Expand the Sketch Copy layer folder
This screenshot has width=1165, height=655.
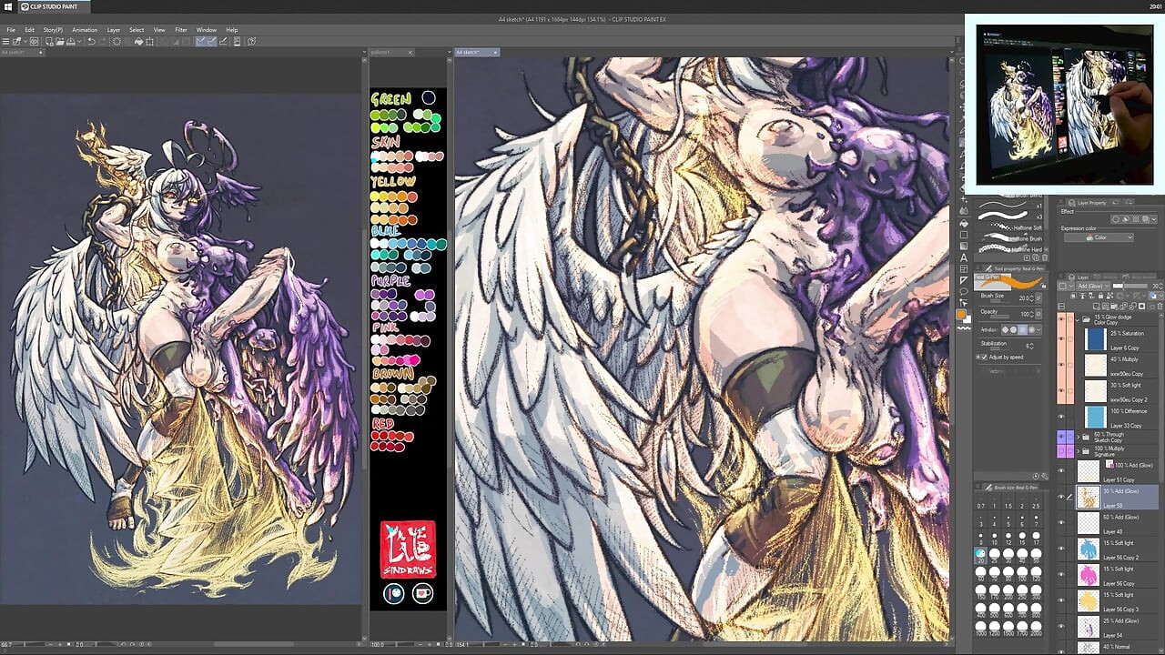point(1078,437)
